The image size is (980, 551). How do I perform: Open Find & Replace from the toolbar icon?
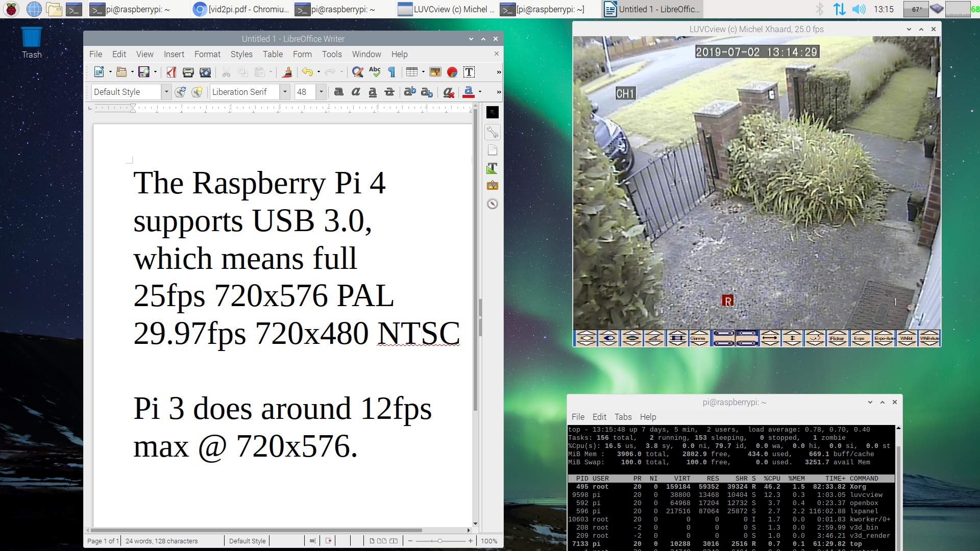click(x=357, y=72)
